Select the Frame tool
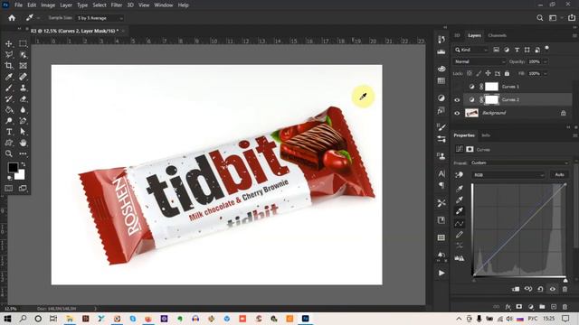This screenshot has height=325, width=579. (23, 66)
